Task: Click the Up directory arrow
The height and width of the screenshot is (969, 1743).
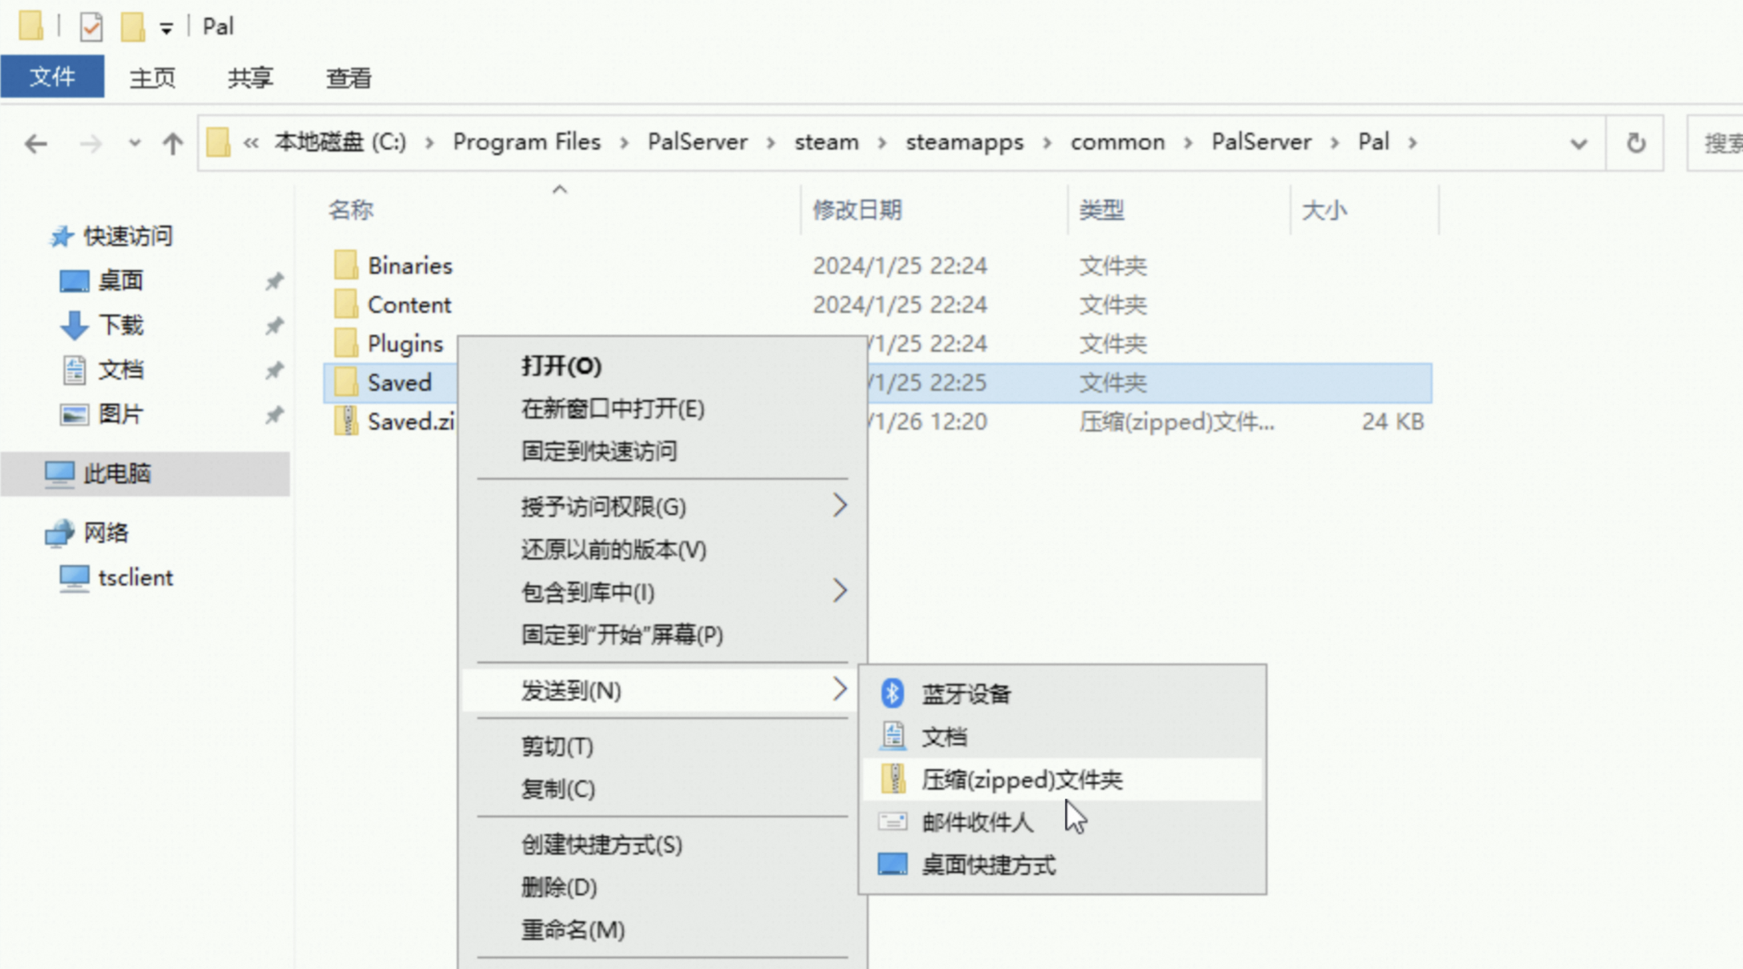Action: [173, 143]
